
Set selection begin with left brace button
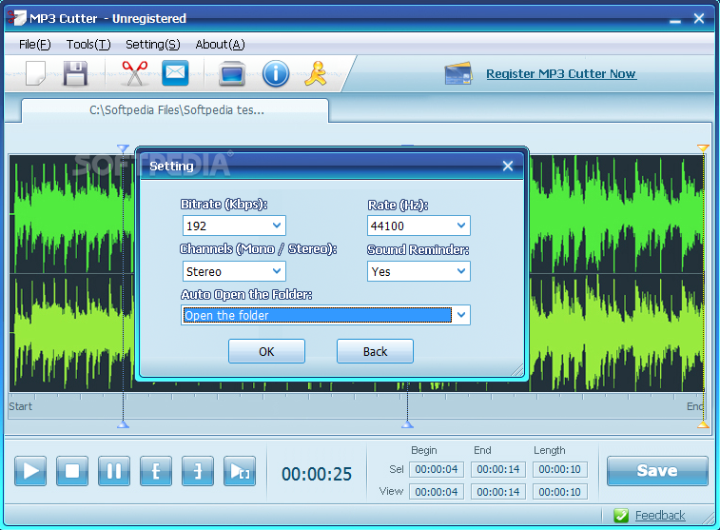(x=156, y=471)
